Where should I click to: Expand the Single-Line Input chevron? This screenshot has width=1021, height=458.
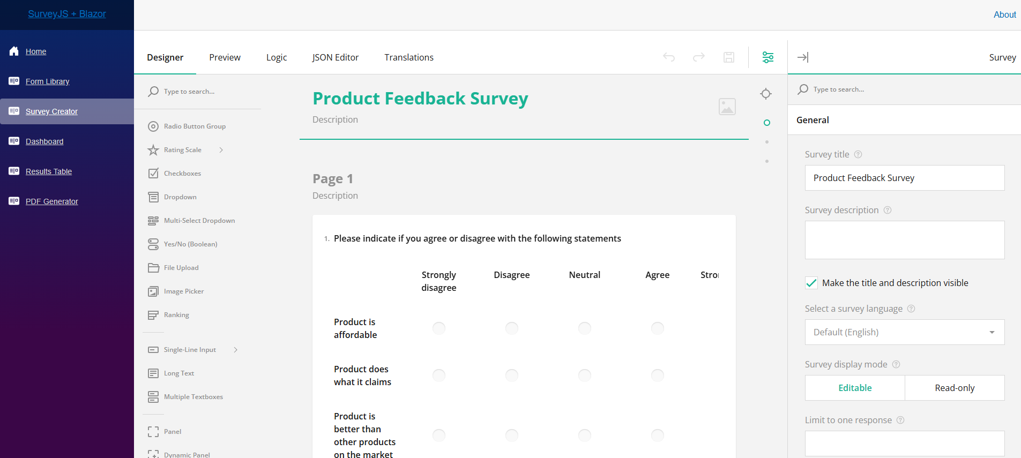pos(235,349)
